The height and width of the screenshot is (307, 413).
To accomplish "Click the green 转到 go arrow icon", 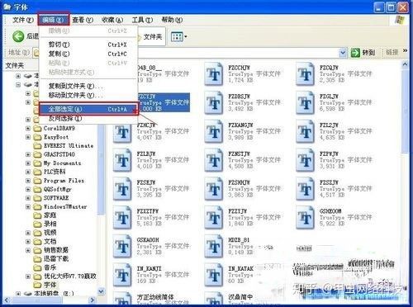I will [355, 52].
